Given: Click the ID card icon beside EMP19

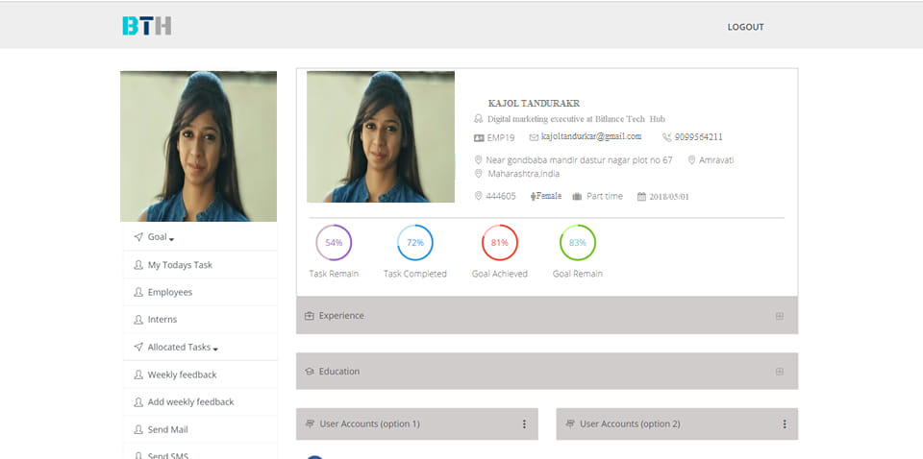Looking at the screenshot, I should pyautogui.click(x=479, y=137).
